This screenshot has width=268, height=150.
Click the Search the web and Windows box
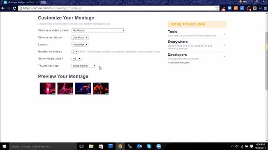[x=43, y=146]
